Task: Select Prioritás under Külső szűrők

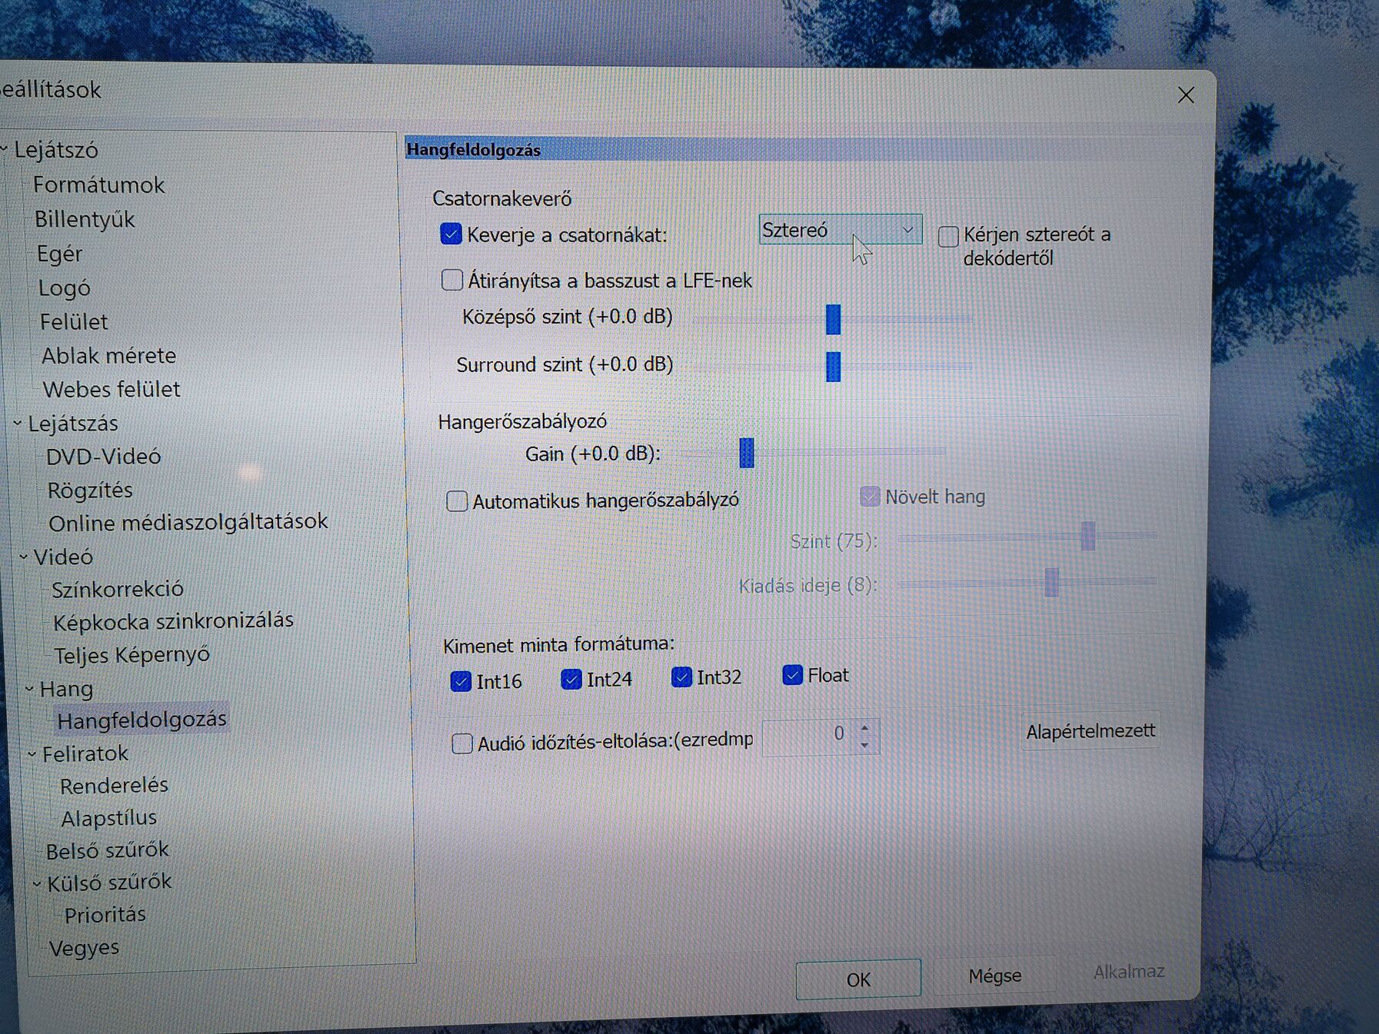Action: (x=105, y=915)
